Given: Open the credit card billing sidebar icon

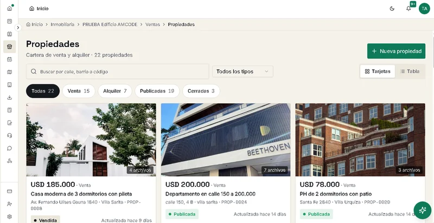Looking at the screenshot, I should (x=9, y=191).
